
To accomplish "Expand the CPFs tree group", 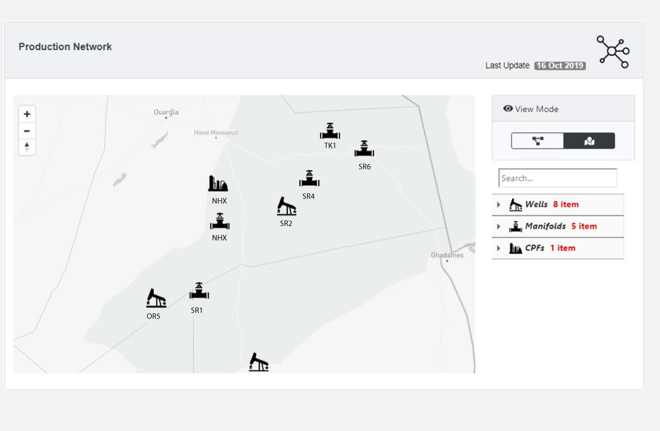I will 499,248.
